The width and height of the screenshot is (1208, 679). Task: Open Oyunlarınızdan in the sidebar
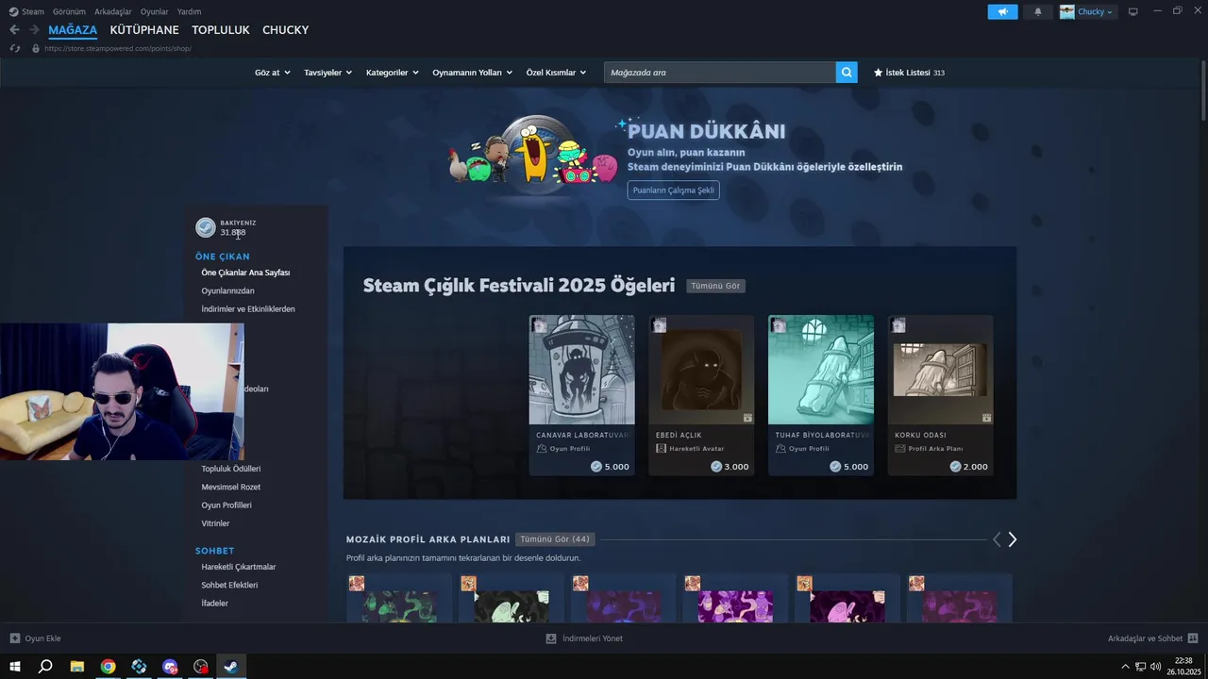tap(227, 290)
